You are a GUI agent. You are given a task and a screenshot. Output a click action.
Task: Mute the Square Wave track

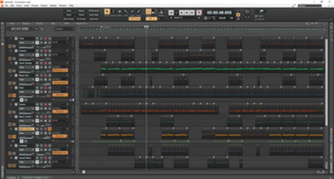[x=37, y=158]
